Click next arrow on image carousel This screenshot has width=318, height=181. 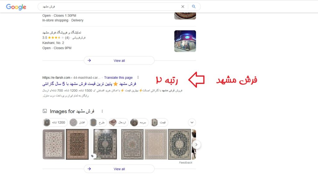tap(196, 144)
